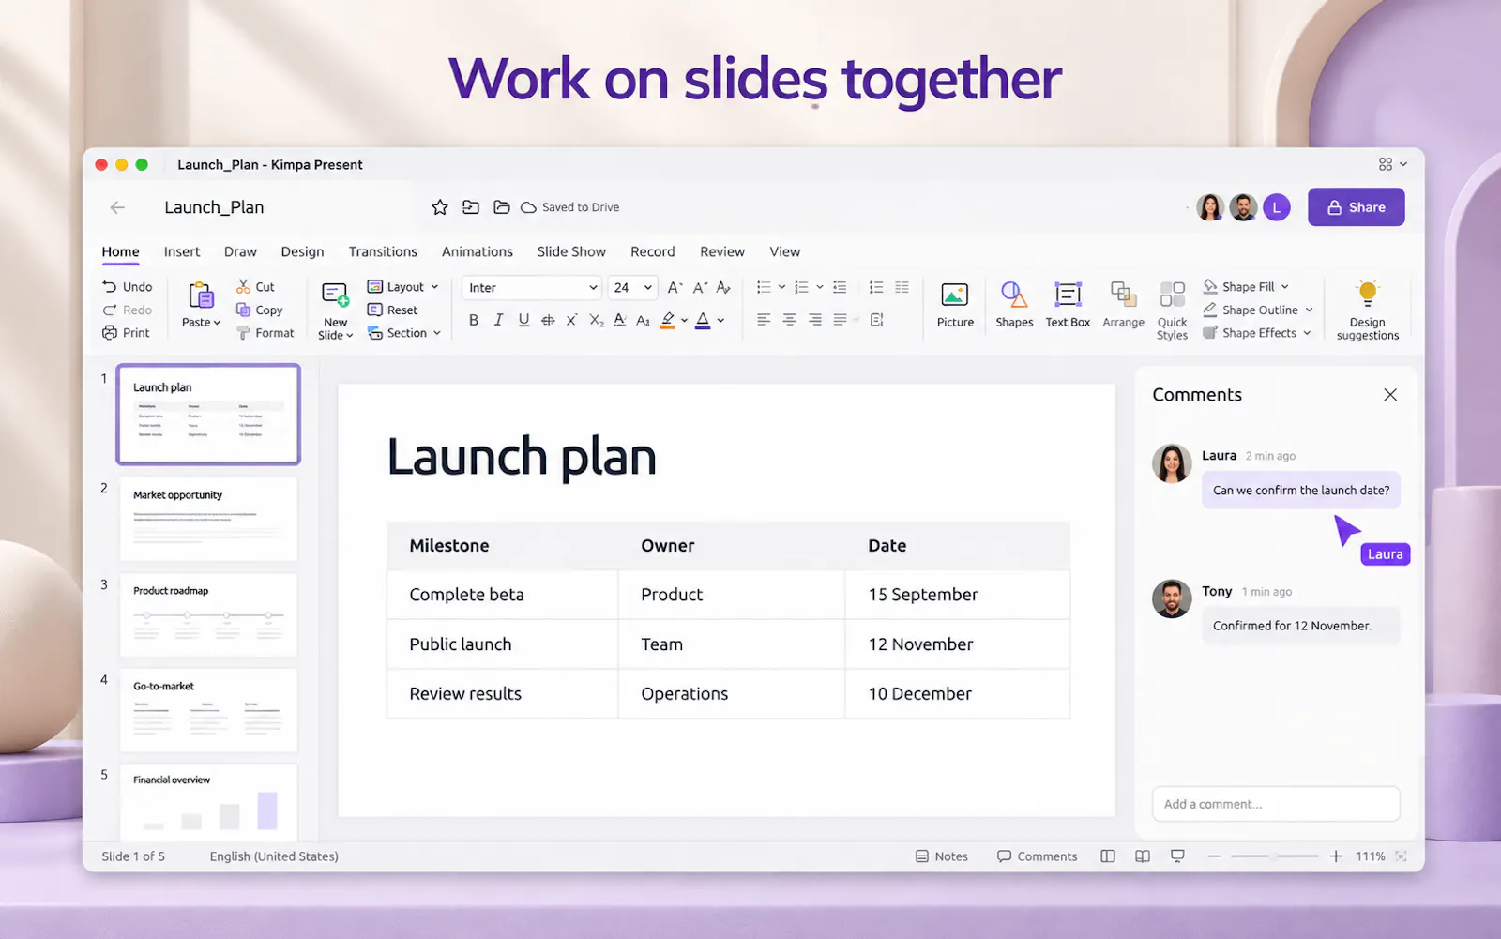This screenshot has width=1501, height=939.
Task: Expand the Layout dropdown
Action: point(434,287)
